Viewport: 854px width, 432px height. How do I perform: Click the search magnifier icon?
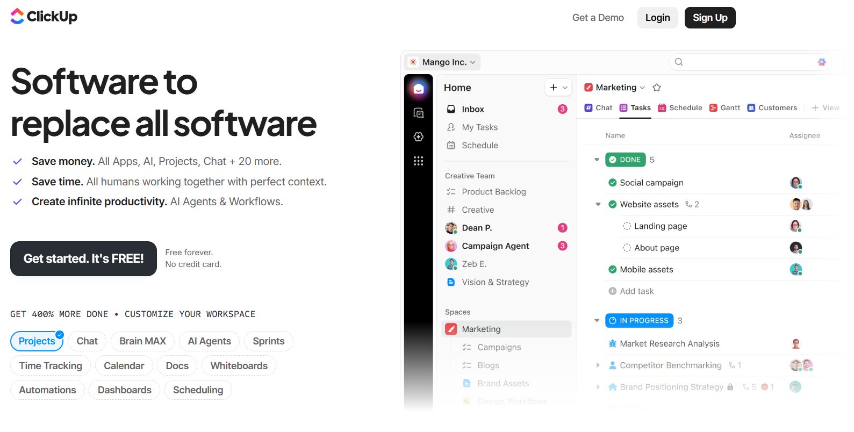[x=679, y=62]
